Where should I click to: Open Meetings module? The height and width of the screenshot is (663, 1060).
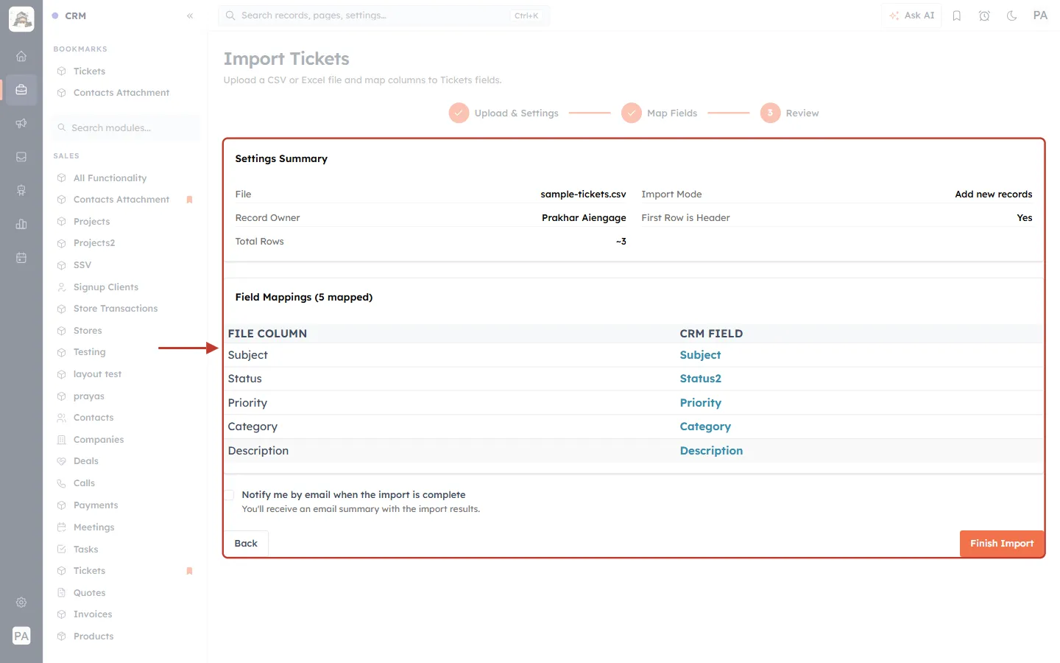(94, 527)
